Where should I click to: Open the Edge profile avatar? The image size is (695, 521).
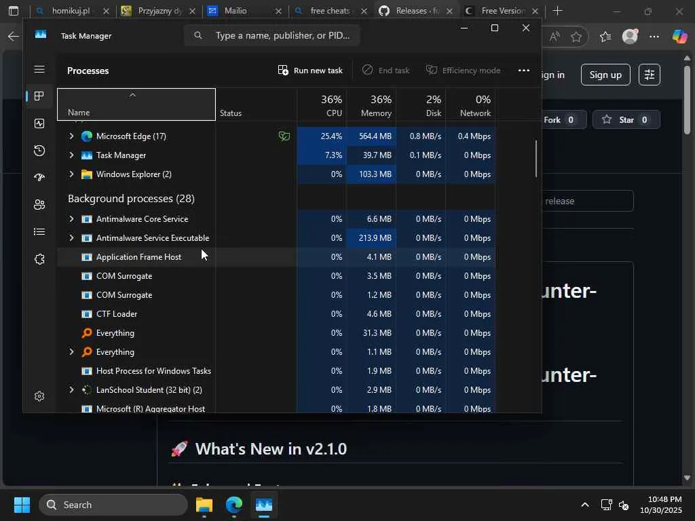coord(630,37)
